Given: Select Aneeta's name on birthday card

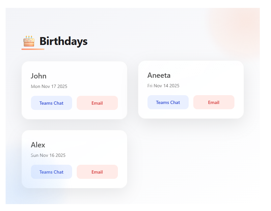Looking at the screenshot, I should pyautogui.click(x=159, y=75).
